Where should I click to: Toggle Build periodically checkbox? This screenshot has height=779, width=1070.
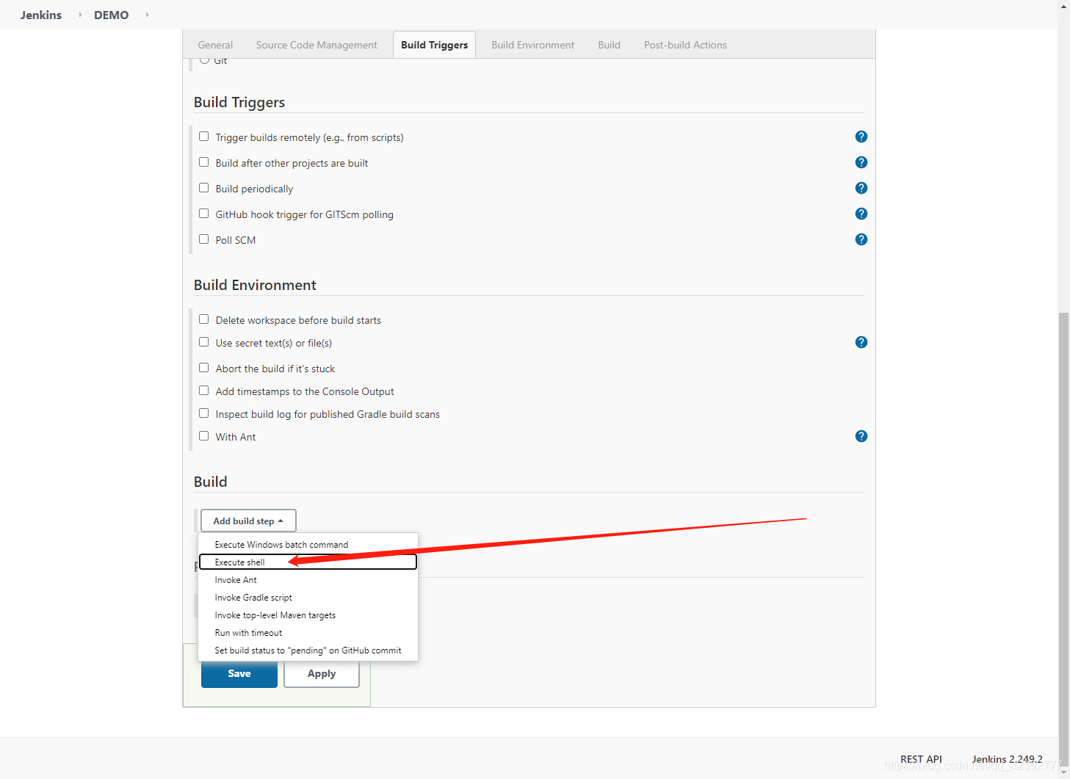click(x=204, y=188)
